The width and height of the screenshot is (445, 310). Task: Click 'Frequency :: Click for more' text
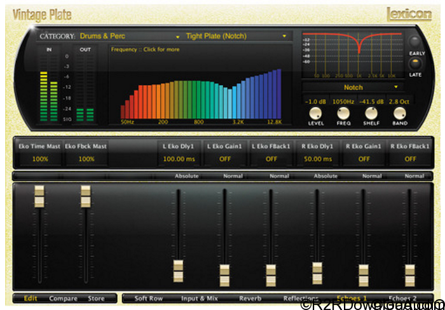[x=145, y=50]
